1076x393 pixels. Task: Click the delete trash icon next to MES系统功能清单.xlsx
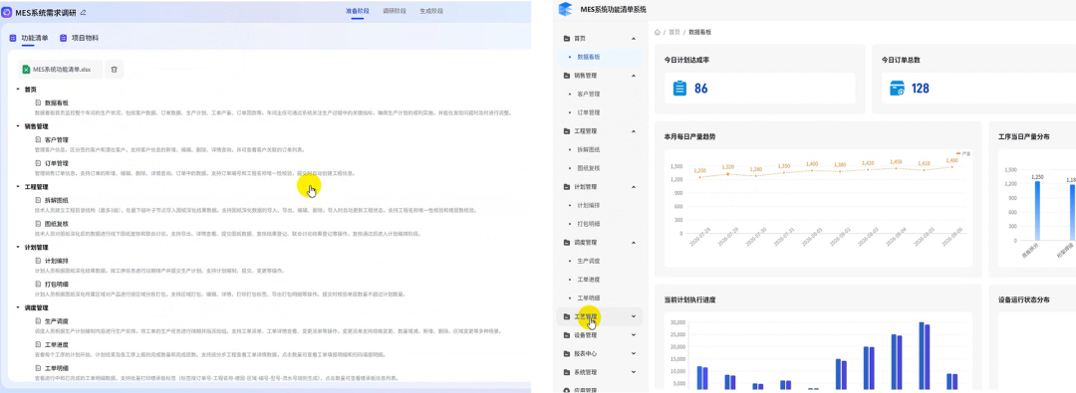(x=114, y=70)
